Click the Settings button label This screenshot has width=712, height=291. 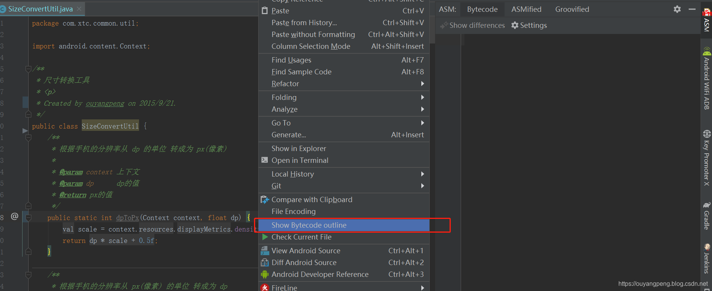pyautogui.click(x=533, y=26)
